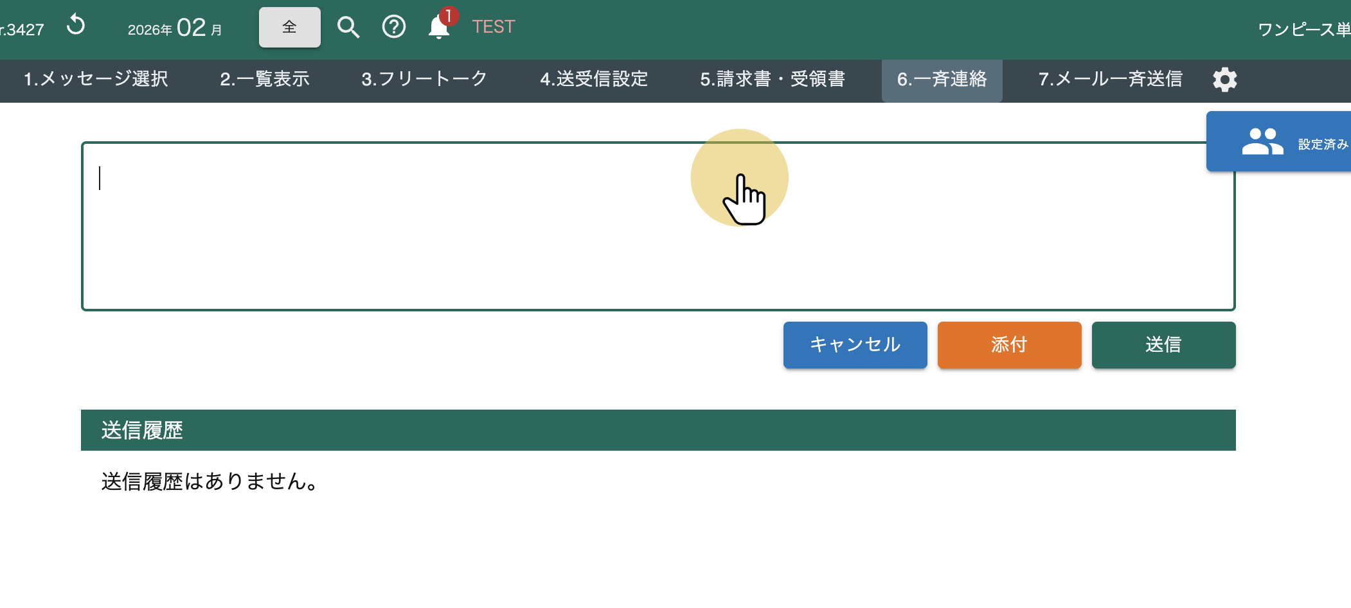Open the help question mark icon
1351x608 pixels.
(393, 27)
